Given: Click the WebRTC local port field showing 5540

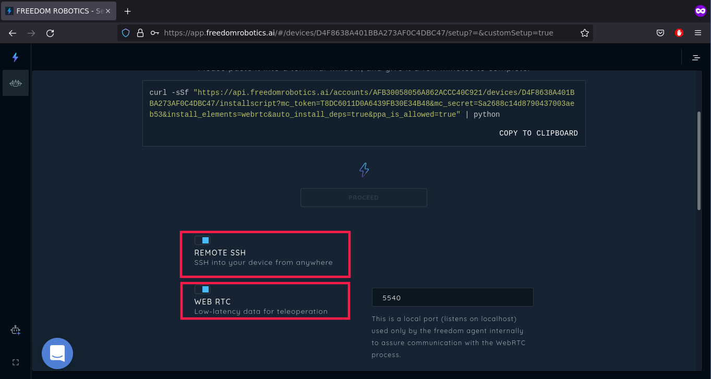Looking at the screenshot, I should [x=452, y=298].
